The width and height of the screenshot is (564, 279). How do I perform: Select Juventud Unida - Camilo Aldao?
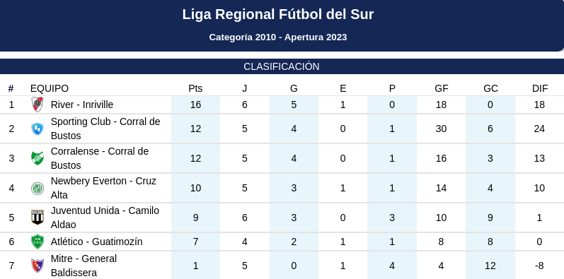105,218
